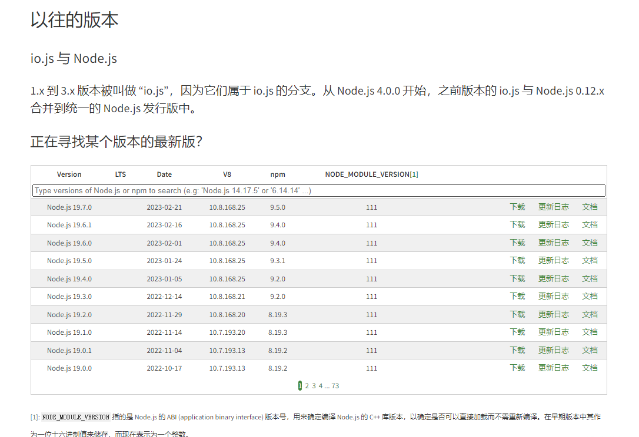Download Node.js 19.1.0
This screenshot has width=639, height=437.
pyautogui.click(x=518, y=332)
